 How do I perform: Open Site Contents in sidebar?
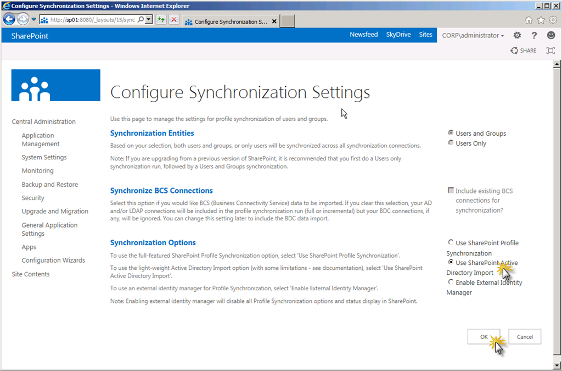pos(31,274)
